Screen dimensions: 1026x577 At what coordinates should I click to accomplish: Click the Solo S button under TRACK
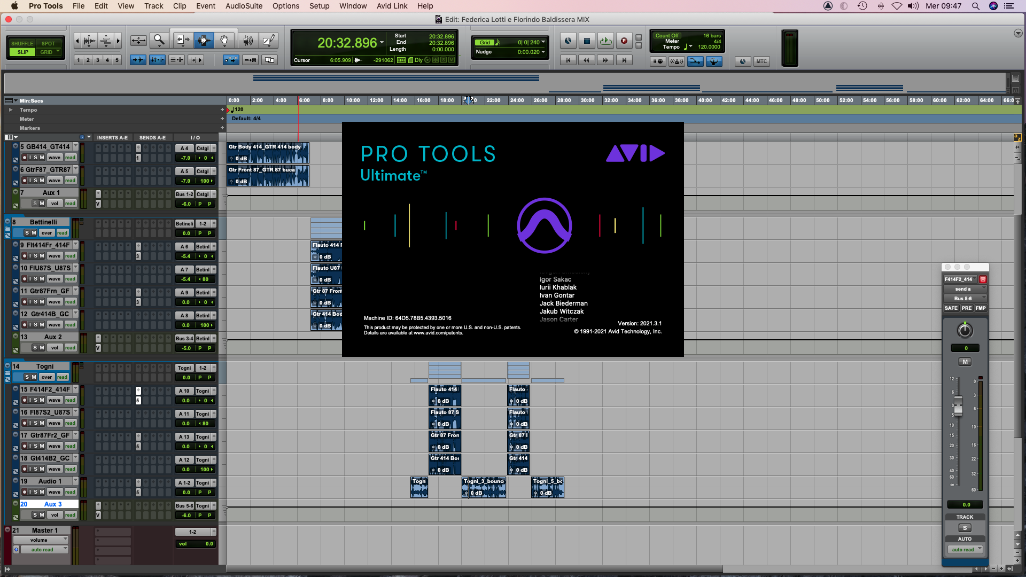tap(965, 528)
